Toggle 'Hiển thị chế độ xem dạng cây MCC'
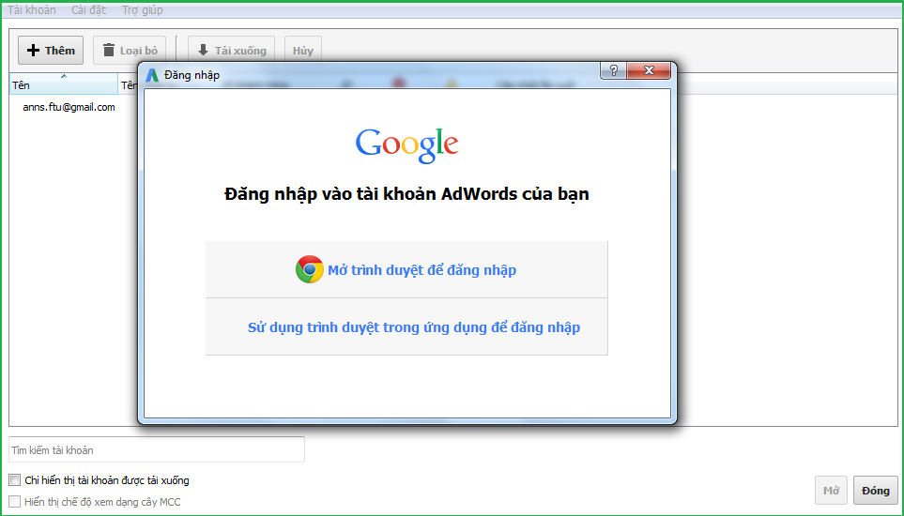This screenshot has height=516, width=904. pyautogui.click(x=14, y=502)
